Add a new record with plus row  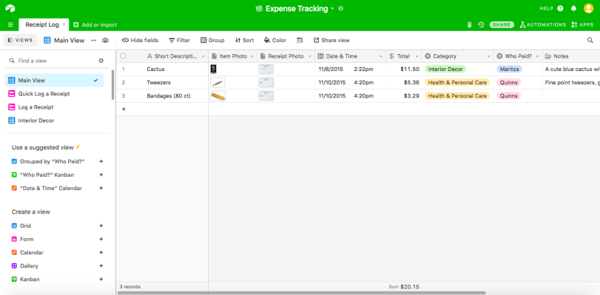(x=124, y=109)
